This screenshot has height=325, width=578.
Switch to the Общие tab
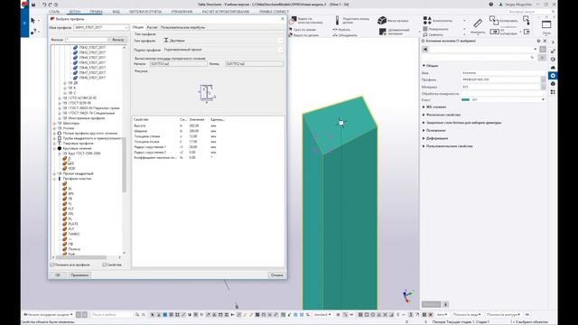click(x=138, y=27)
